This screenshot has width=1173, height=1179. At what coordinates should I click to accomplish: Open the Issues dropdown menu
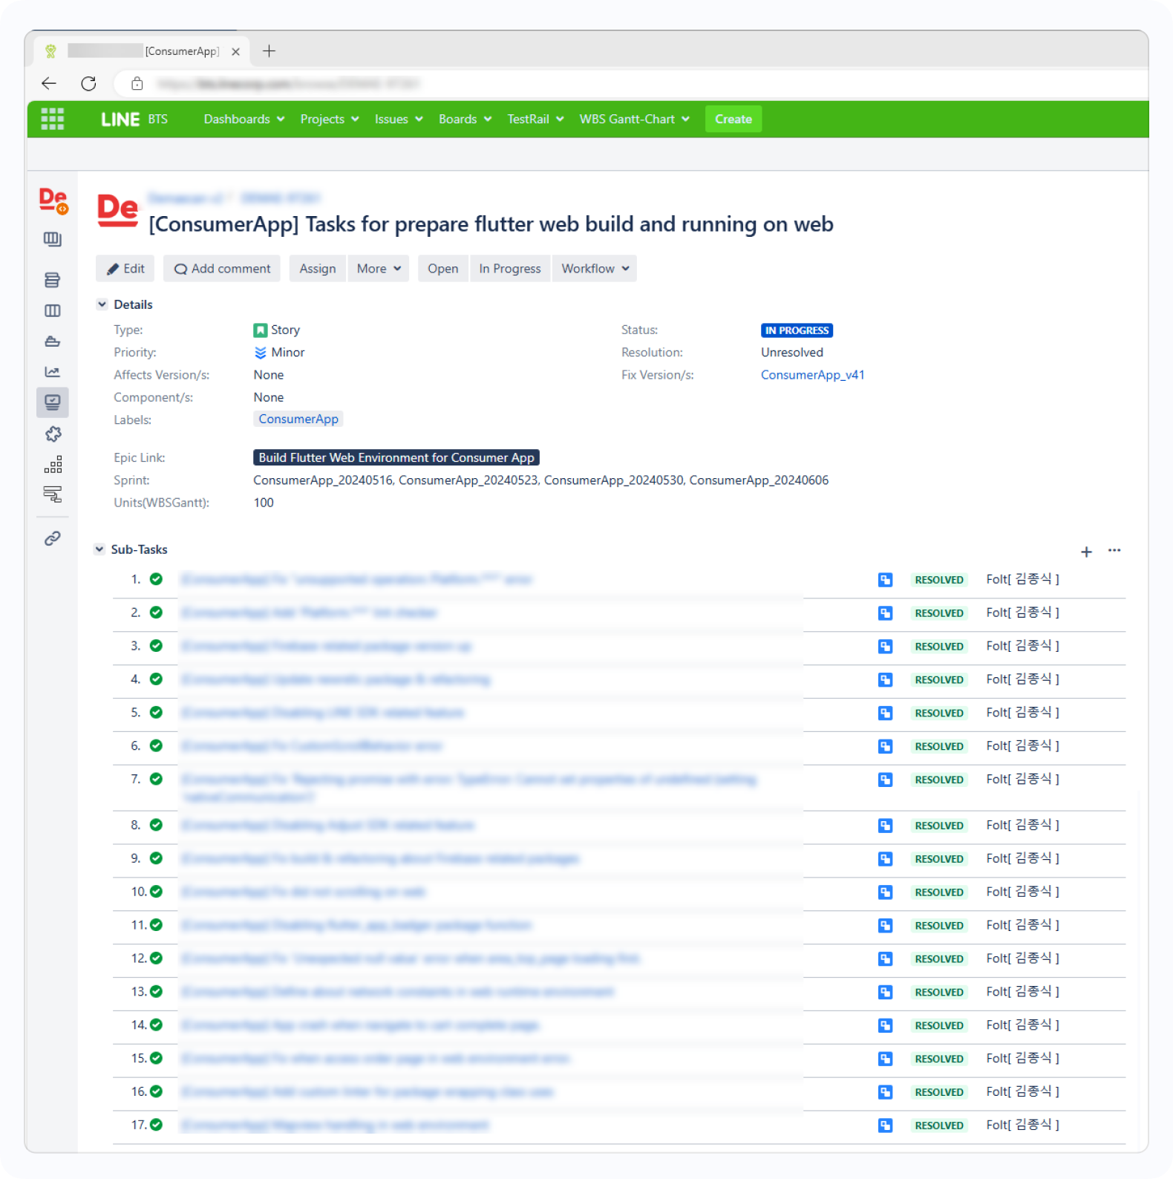pos(399,119)
